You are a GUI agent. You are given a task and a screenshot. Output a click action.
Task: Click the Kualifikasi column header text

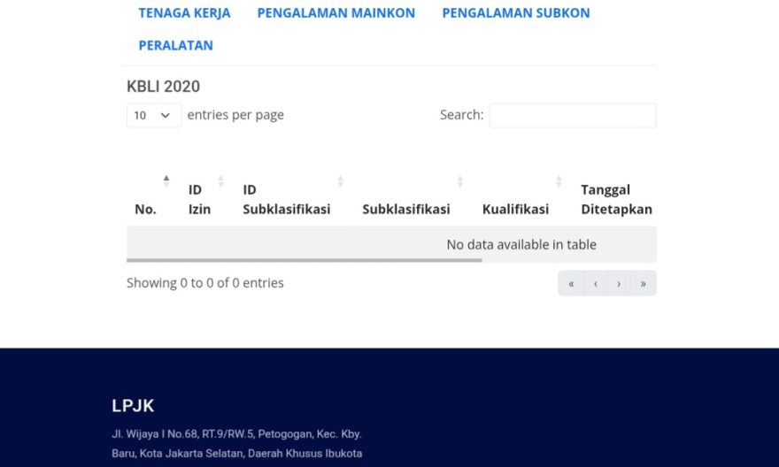(x=515, y=210)
